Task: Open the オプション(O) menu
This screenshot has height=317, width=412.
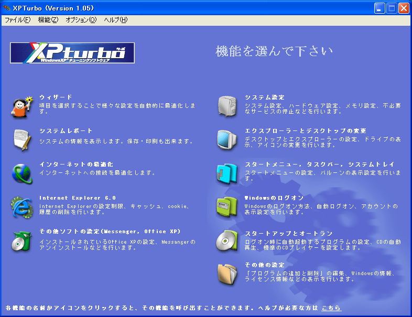Action: (x=81, y=20)
